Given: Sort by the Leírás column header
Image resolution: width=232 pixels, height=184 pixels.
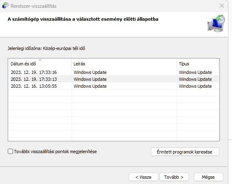Looking at the screenshot, I should [124, 64].
